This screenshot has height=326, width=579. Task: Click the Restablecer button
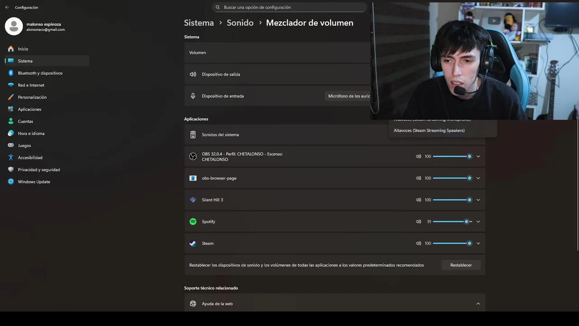tap(461, 265)
